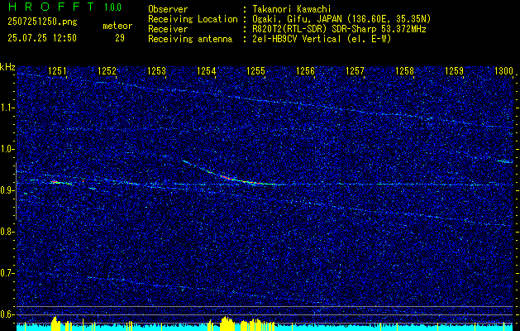Image resolution: width=520 pixels, height=331 pixels.
Task: Click the yellow signal bars below 1254
Action: 227,324
